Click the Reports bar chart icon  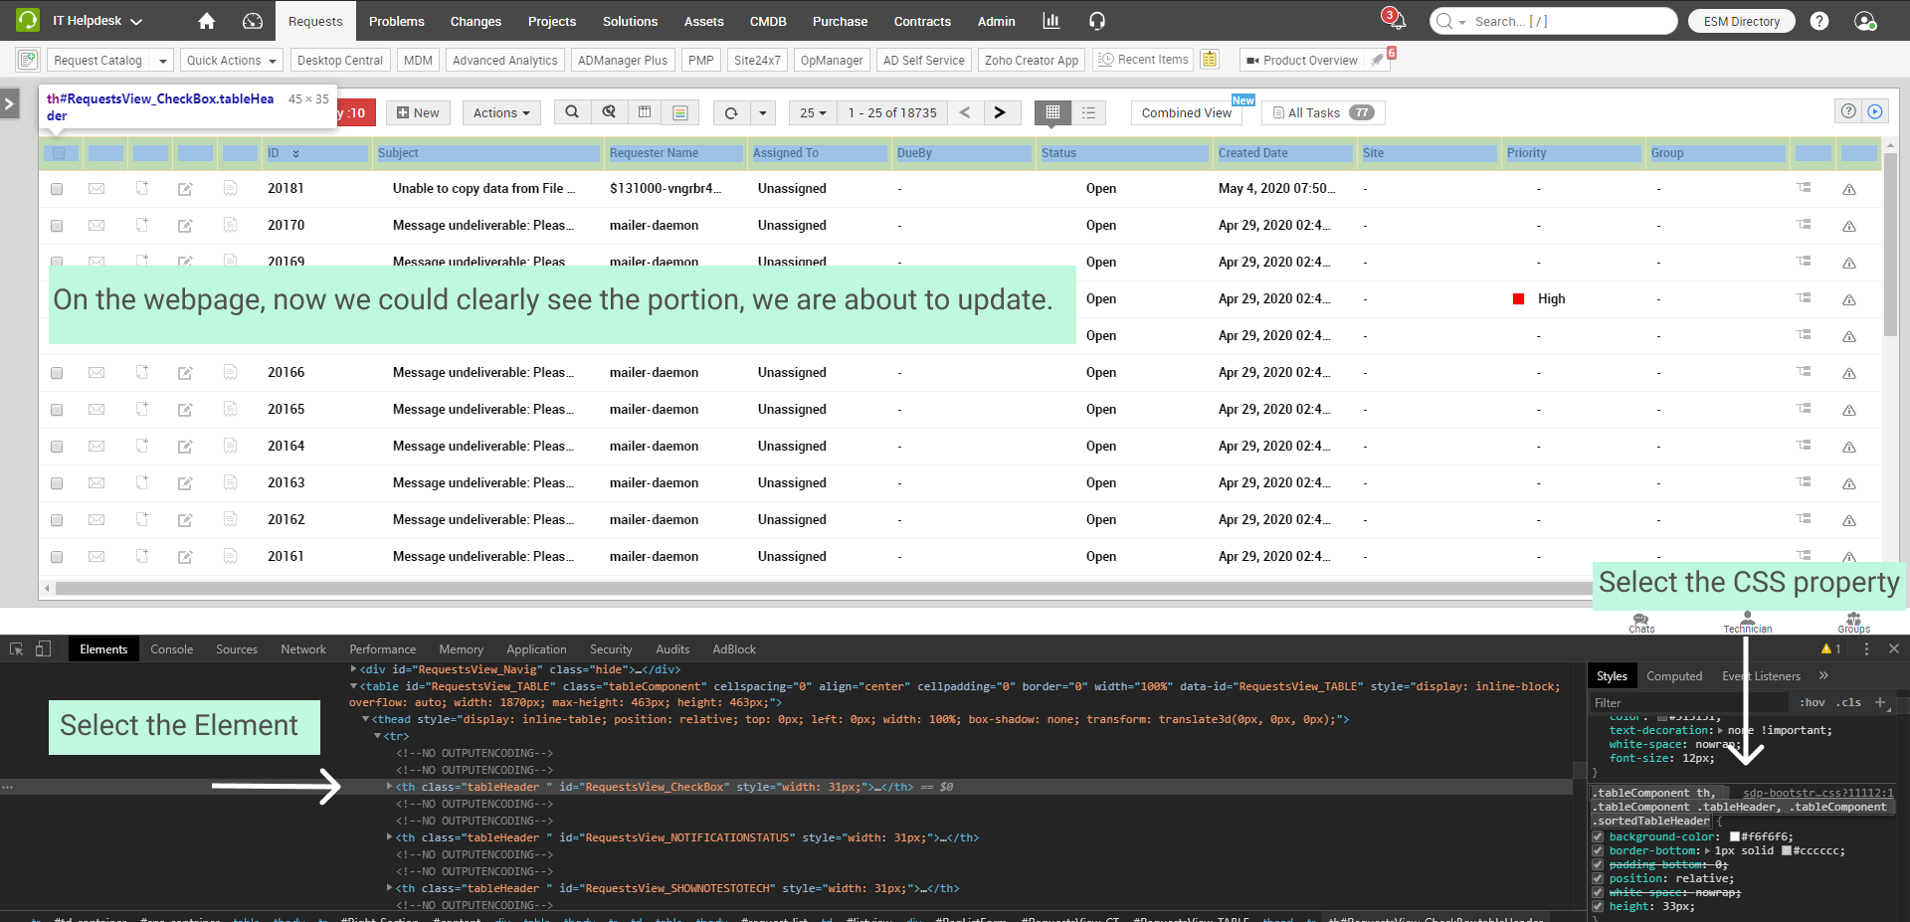click(x=1050, y=21)
